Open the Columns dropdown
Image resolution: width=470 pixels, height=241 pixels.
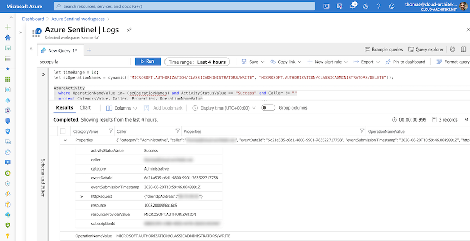click(x=121, y=108)
